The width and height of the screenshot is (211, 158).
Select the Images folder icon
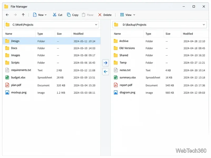tap(7, 55)
